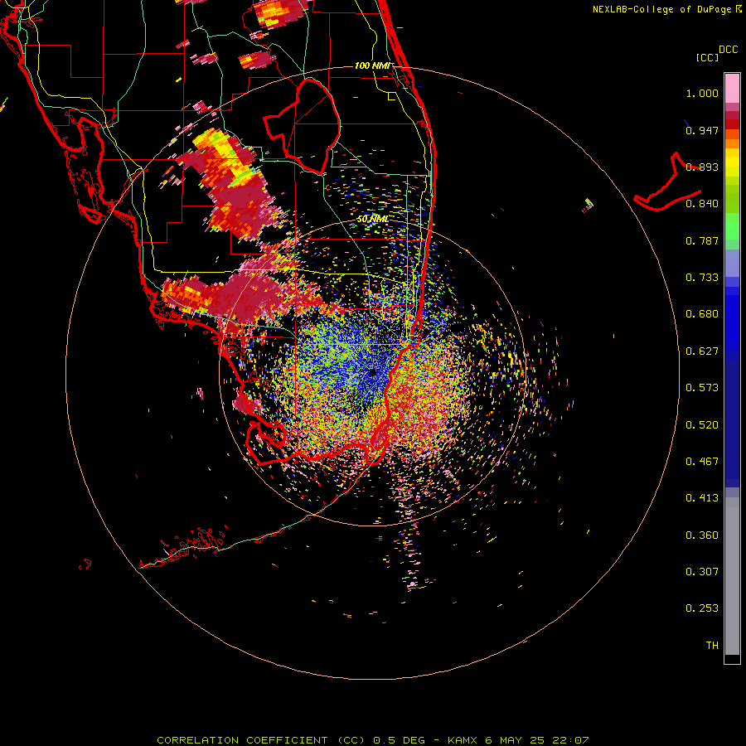Click the 0.467 scale value
This screenshot has height=746, width=746.
click(x=702, y=462)
